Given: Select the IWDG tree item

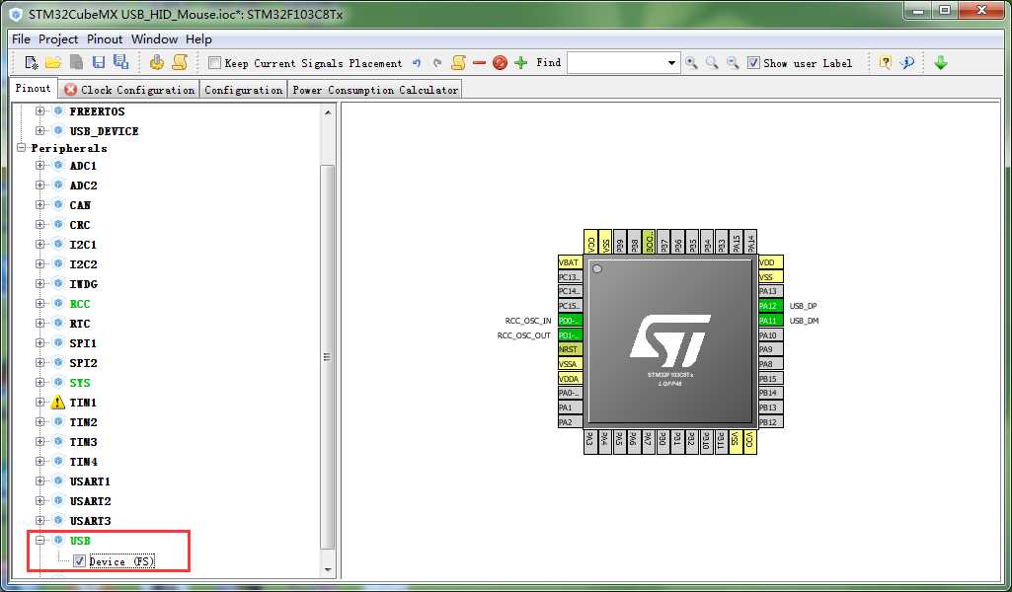Looking at the screenshot, I should click(x=83, y=284).
